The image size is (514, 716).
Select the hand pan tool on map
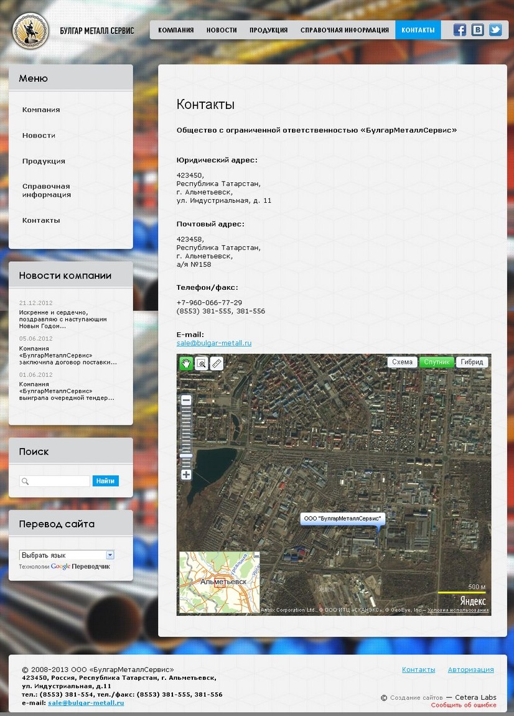coord(186,363)
